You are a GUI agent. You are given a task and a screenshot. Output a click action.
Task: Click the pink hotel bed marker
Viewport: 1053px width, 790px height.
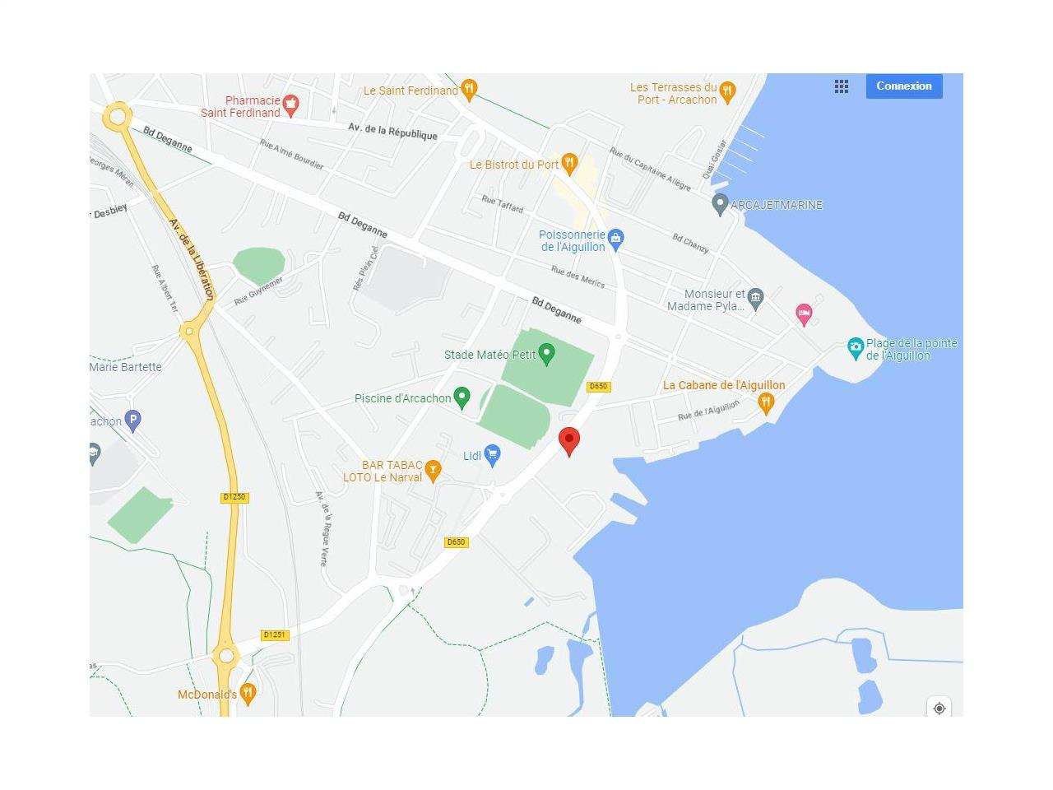point(804,314)
